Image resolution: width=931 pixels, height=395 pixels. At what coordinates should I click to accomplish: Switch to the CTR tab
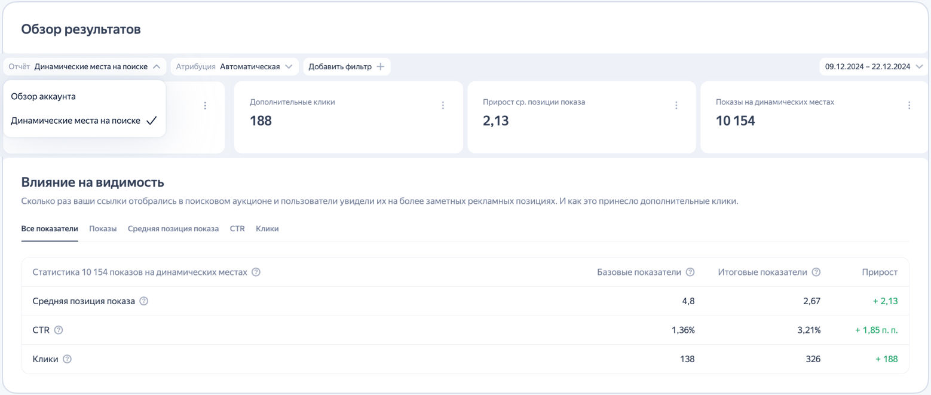point(237,229)
